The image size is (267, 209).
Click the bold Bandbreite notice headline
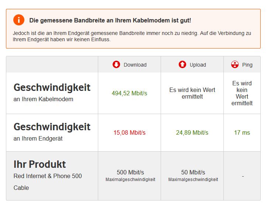(x=110, y=20)
